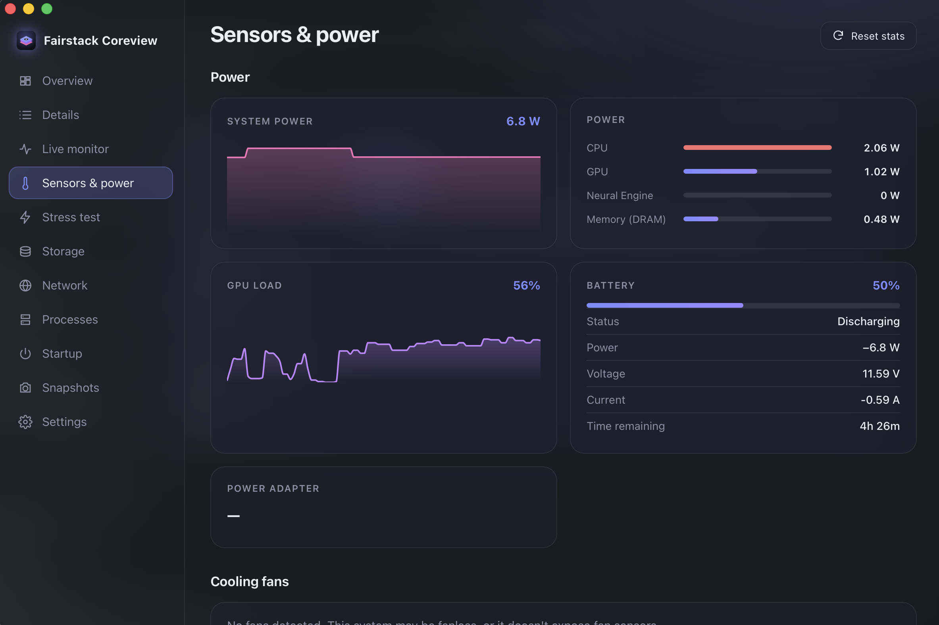Click the CPU power usage bar
Viewport: 939px width, 625px height.
(x=757, y=148)
